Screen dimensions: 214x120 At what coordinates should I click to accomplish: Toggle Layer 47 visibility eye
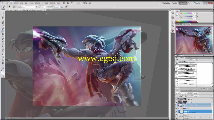point(176,111)
